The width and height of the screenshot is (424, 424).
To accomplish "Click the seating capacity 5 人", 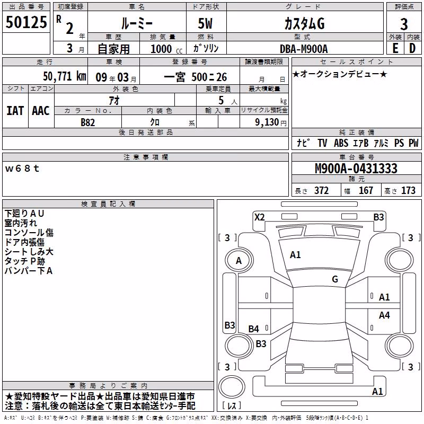I will (228, 100).
